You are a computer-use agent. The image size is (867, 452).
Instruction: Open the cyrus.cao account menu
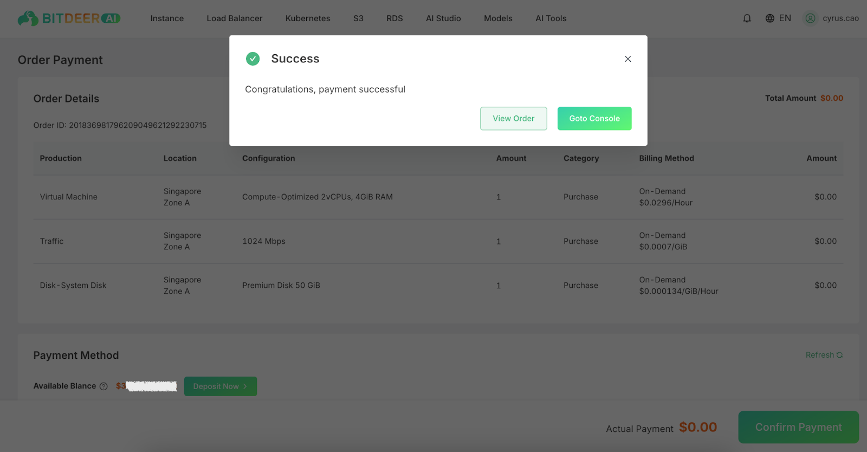[840, 18]
